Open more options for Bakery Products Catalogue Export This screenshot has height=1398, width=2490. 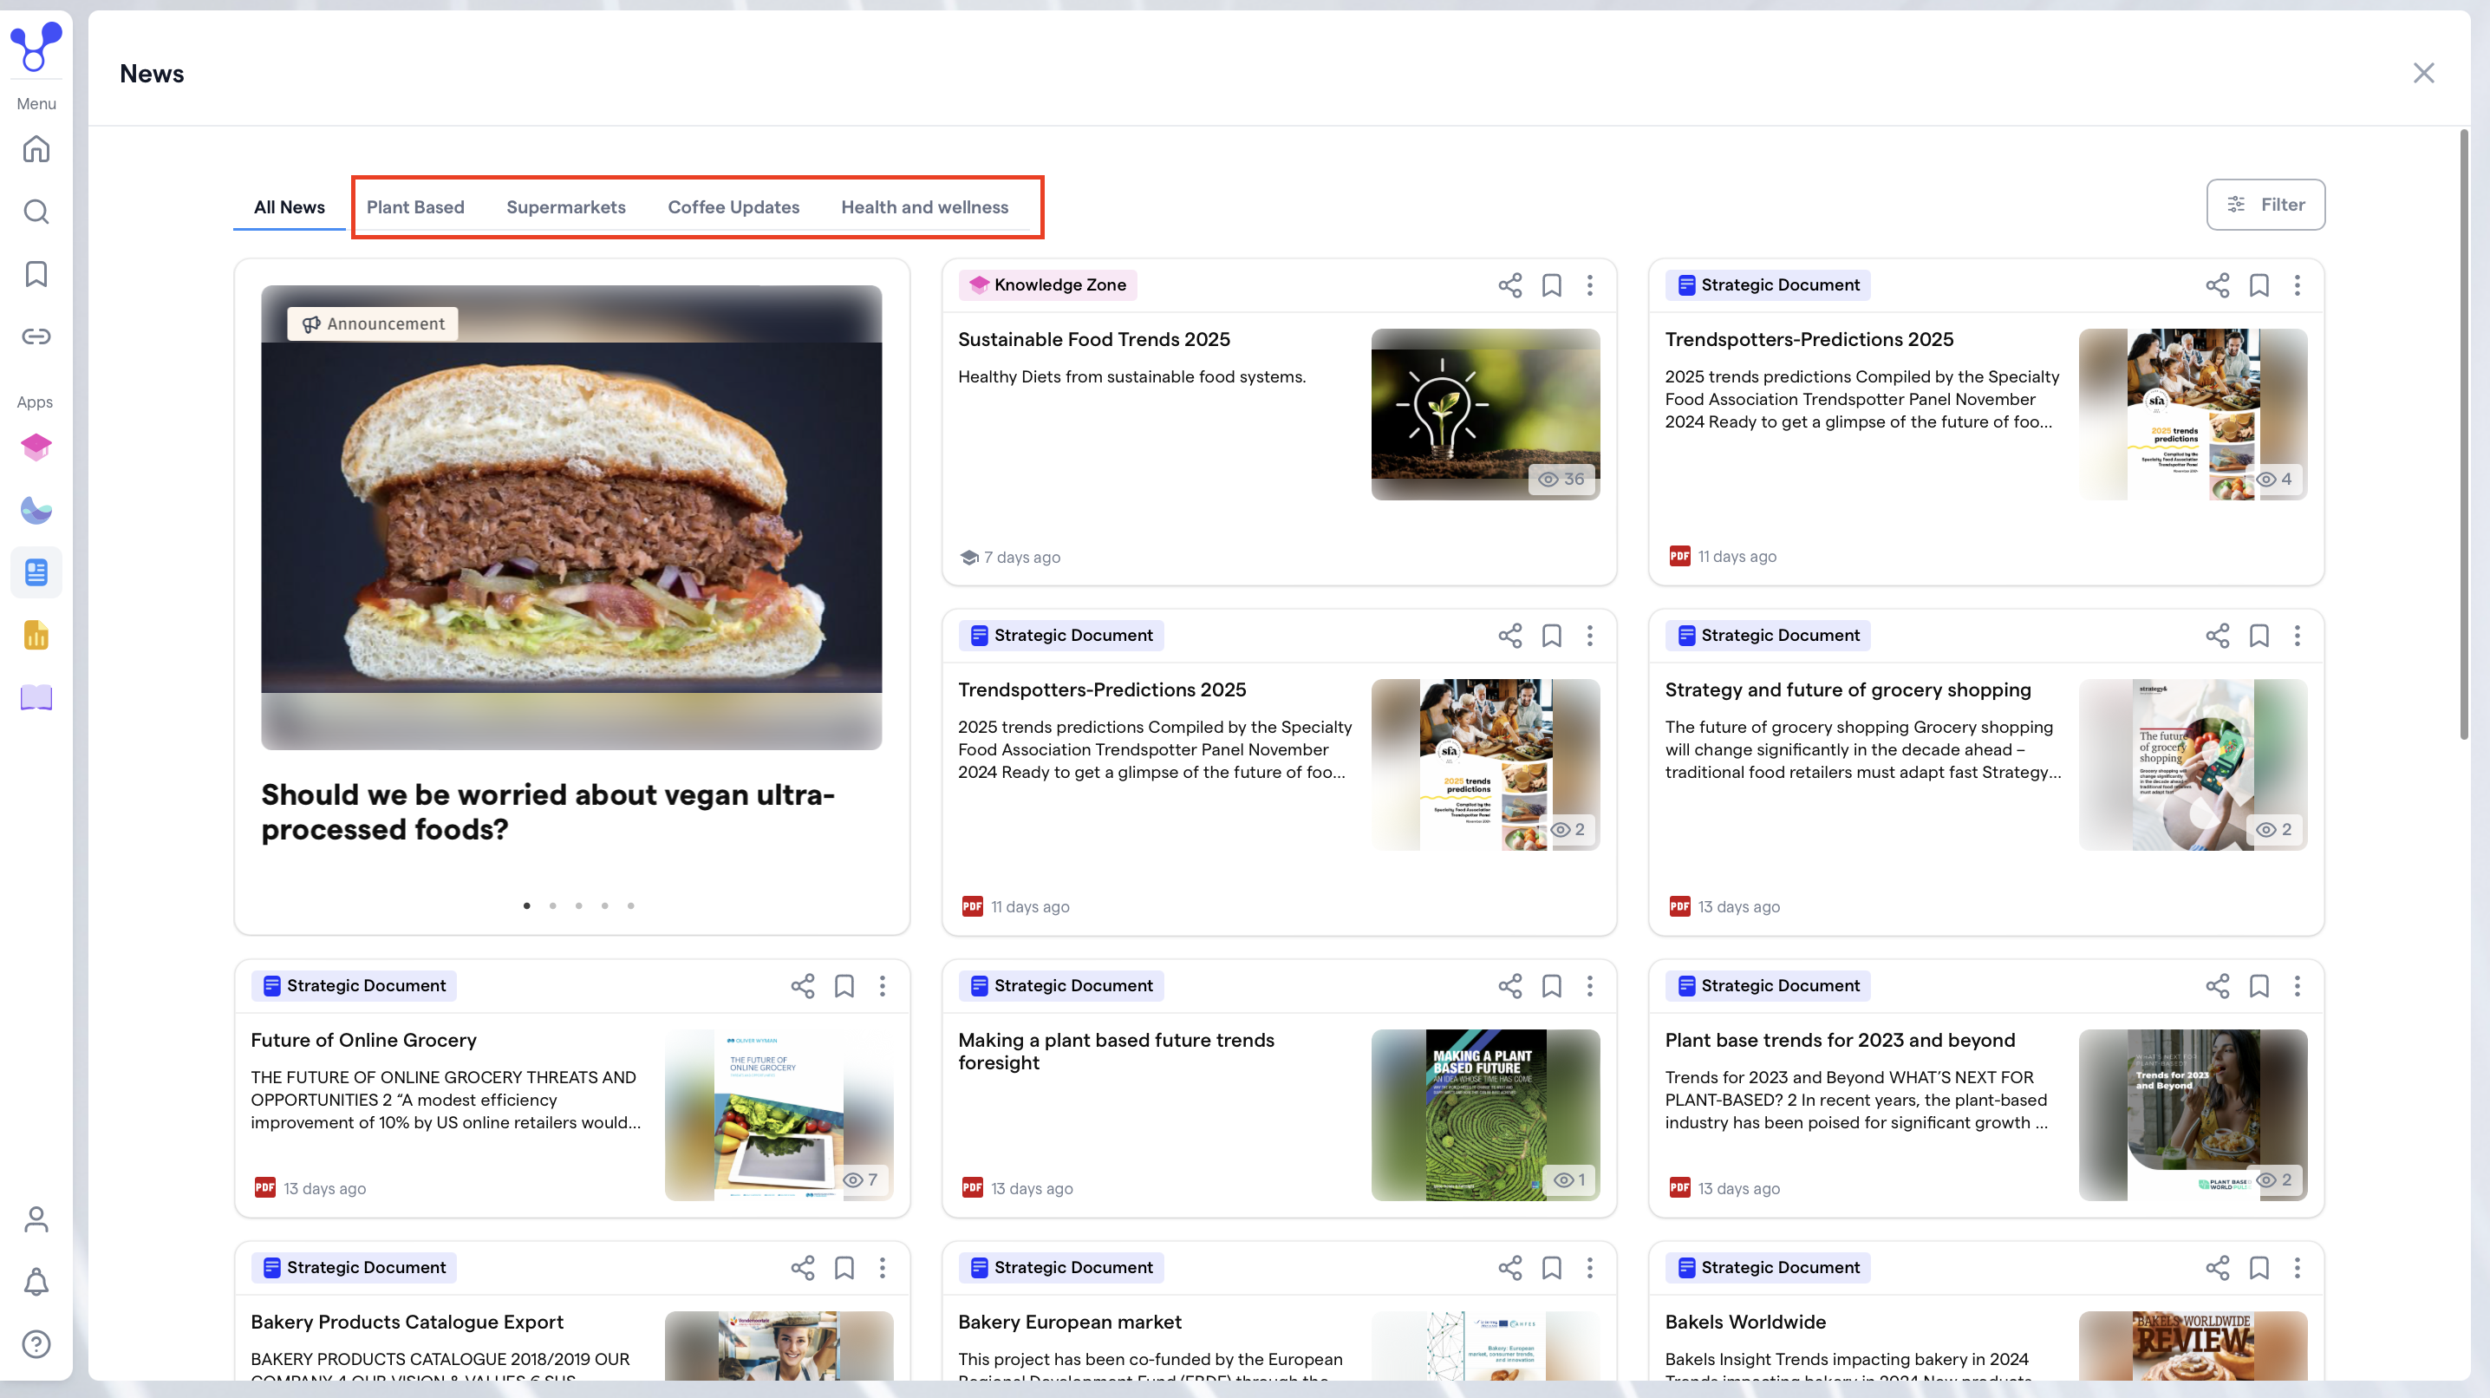pyautogui.click(x=883, y=1268)
